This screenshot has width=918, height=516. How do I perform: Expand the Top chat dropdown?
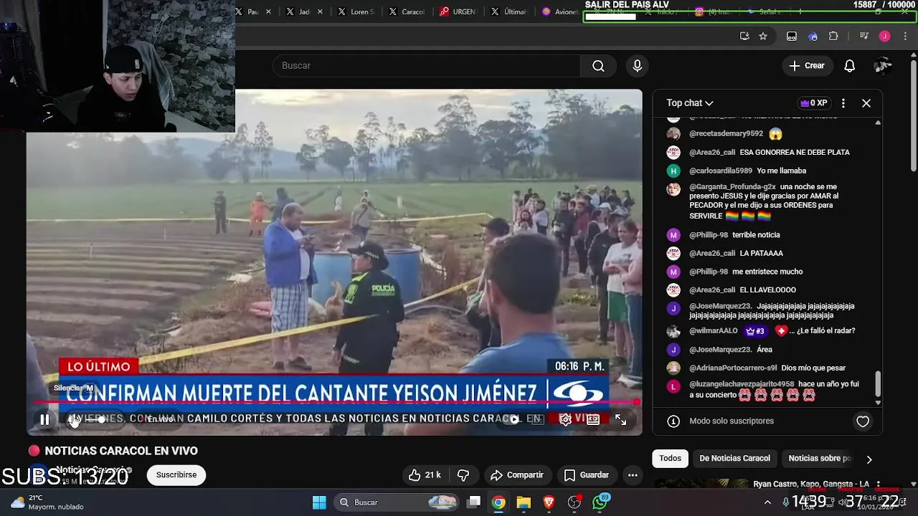tap(689, 103)
